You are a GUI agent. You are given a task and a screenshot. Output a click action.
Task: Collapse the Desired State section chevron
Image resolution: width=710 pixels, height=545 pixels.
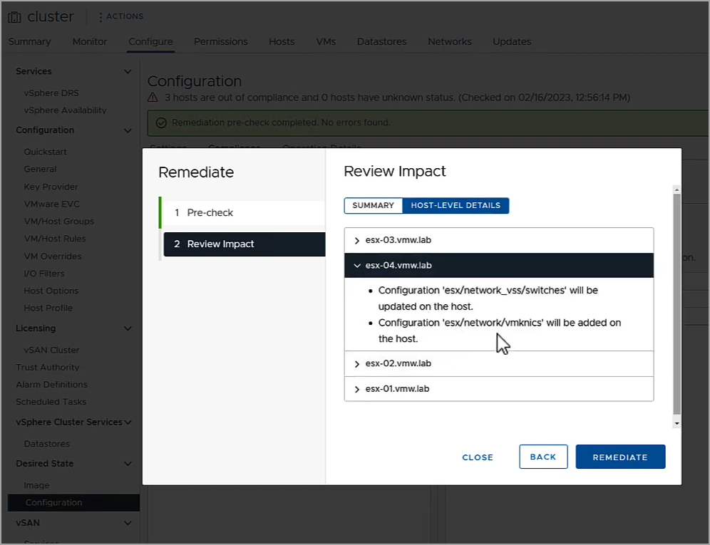point(128,464)
